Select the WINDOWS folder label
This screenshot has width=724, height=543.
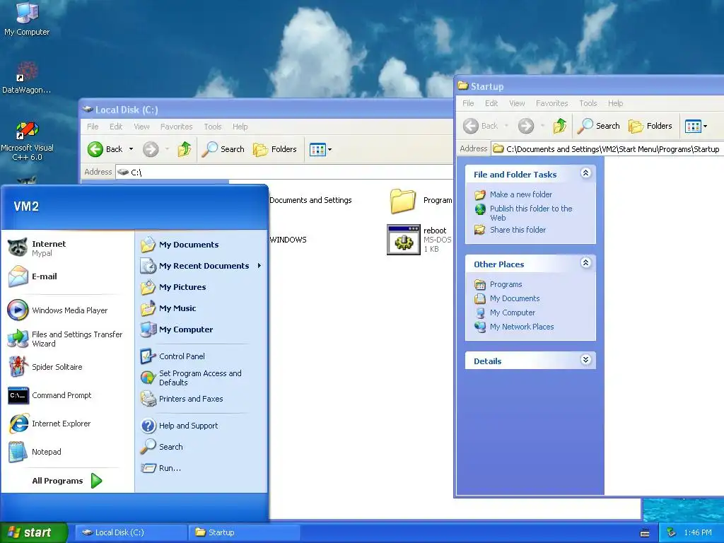pyautogui.click(x=288, y=240)
